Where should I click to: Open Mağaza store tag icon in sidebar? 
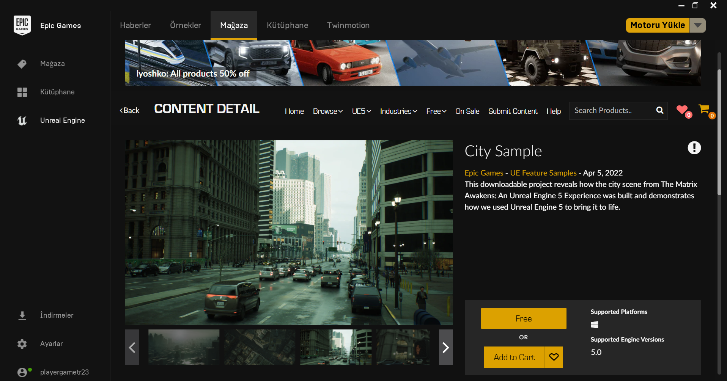click(x=22, y=64)
